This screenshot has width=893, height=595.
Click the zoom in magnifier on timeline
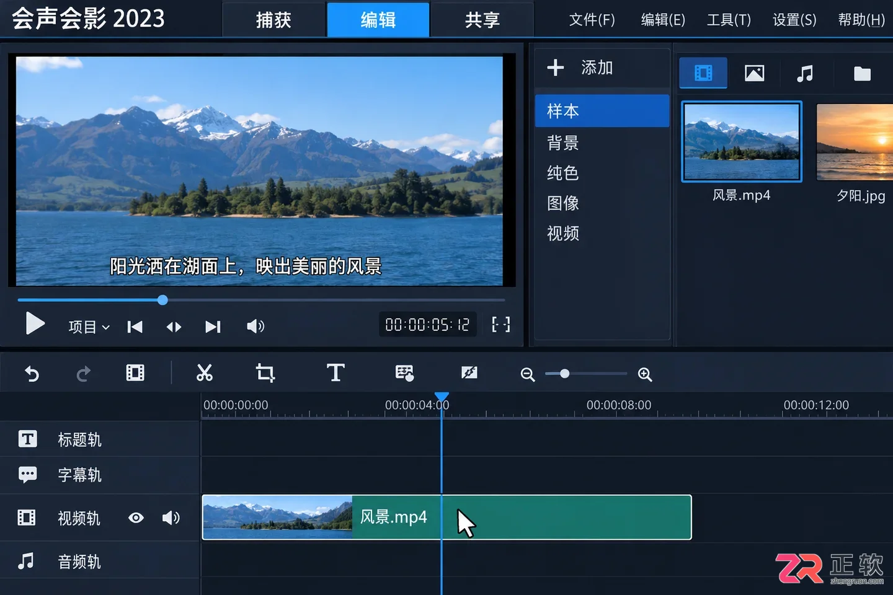coord(645,374)
